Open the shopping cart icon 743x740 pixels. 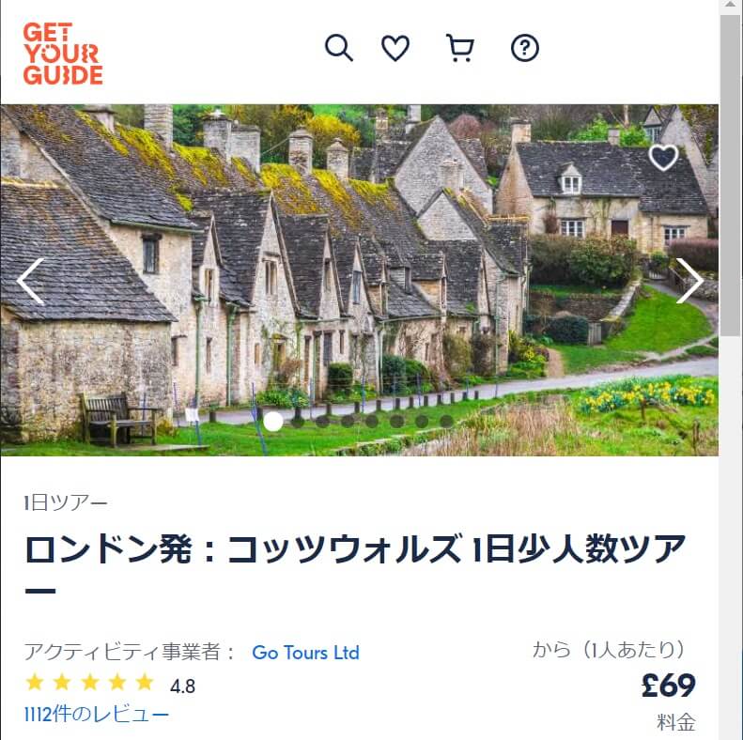click(x=460, y=48)
